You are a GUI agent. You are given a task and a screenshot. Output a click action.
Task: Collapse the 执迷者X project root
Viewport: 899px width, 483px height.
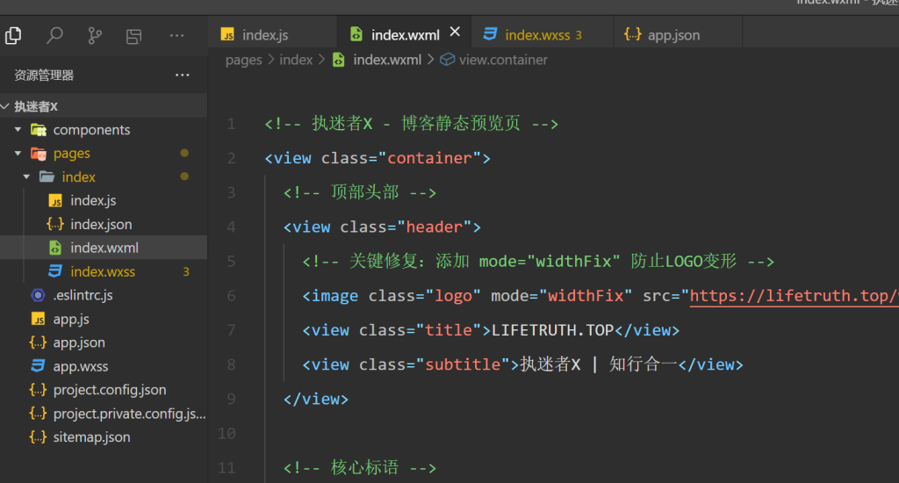coord(5,106)
